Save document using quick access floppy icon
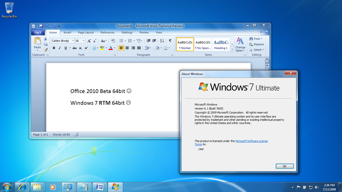The width and height of the screenshot is (342, 192). [x=41, y=26]
